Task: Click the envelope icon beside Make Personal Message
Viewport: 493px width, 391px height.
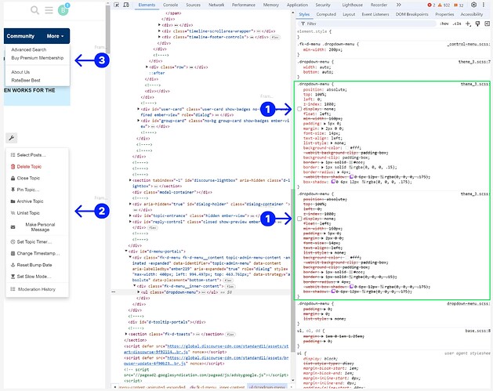Action: point(13,227)
